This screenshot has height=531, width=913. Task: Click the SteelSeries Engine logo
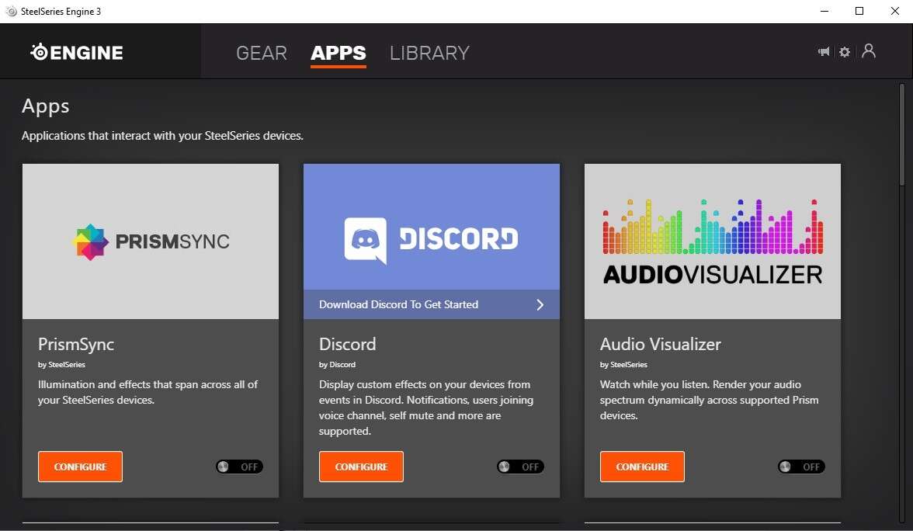(77, 53)
